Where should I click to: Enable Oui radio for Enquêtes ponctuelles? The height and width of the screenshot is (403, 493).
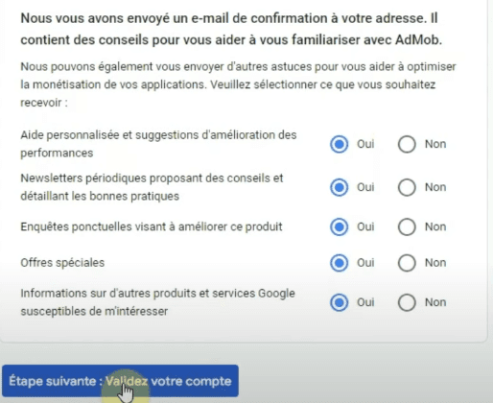pyautogui.click(x=340, y=226)
